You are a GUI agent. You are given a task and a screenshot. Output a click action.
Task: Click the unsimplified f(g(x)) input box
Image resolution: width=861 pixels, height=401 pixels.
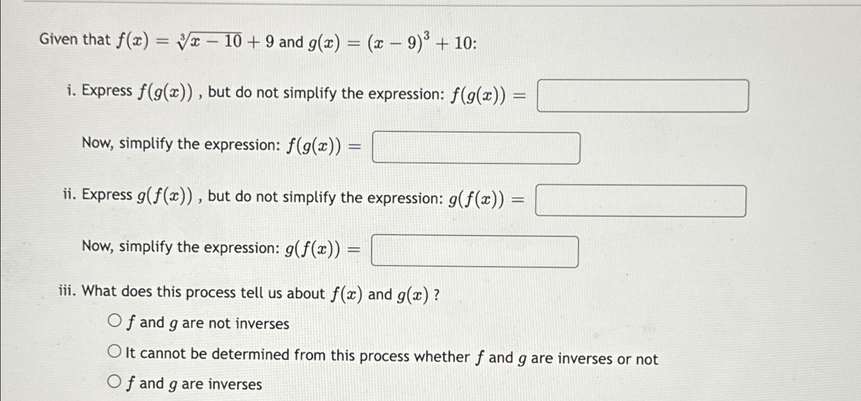pos(642,95)
